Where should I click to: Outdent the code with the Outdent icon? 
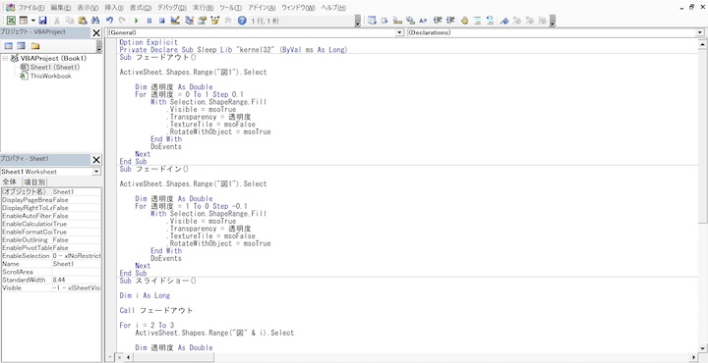tap(450, 21)
